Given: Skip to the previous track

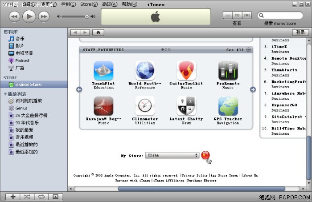Looking at the screenshot, I should click(x=15, y=16).
